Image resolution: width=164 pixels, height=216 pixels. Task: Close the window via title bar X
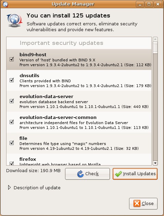158,4
